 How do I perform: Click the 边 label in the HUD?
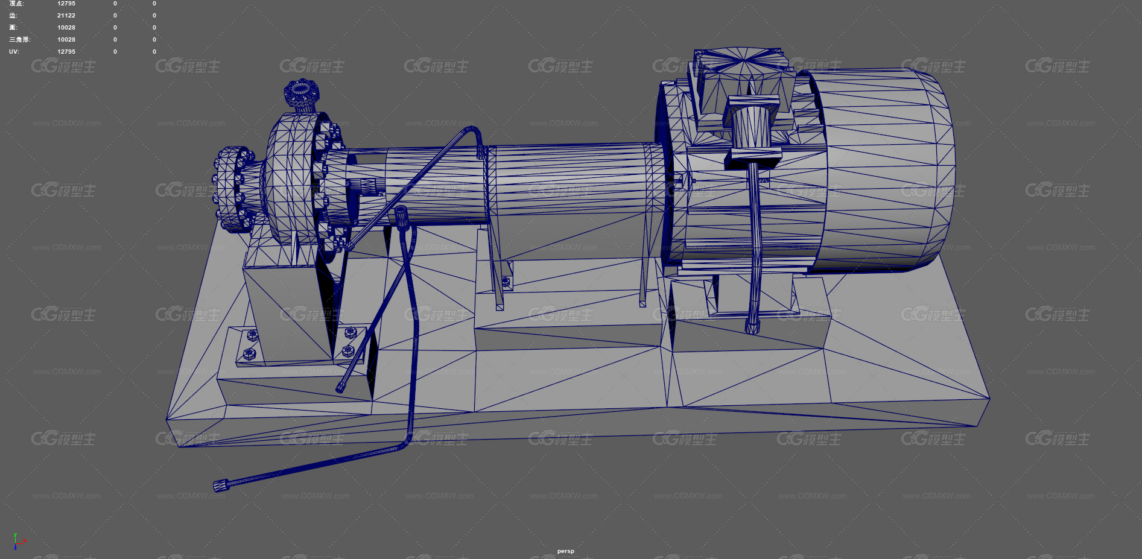(13, 16)
